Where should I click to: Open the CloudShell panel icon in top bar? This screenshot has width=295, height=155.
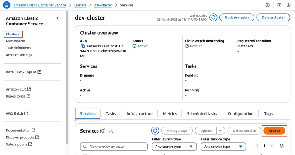[279, 5]
